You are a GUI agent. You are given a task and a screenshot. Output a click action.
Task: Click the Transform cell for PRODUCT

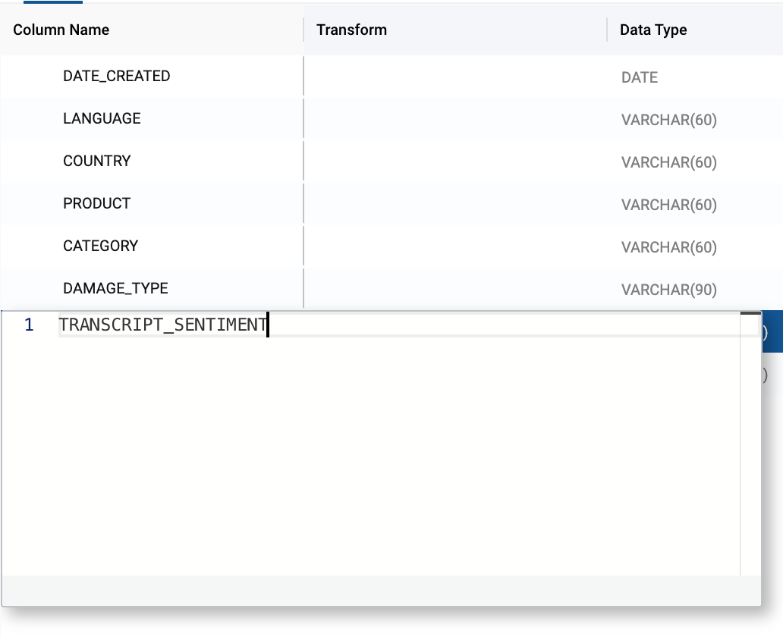click(455, 203)
